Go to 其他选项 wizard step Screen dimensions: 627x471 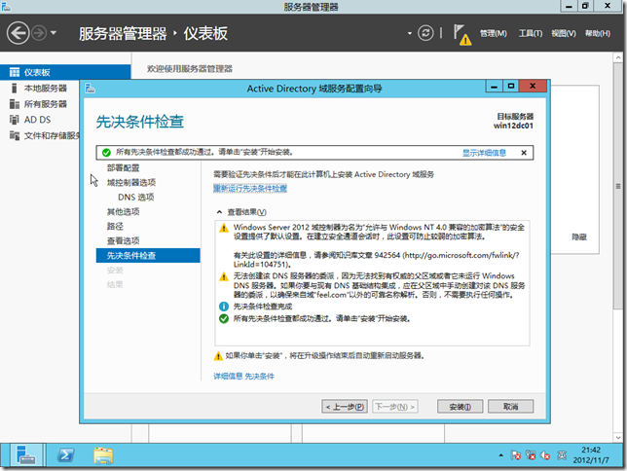pyautogui.click(x=123, y=211)
